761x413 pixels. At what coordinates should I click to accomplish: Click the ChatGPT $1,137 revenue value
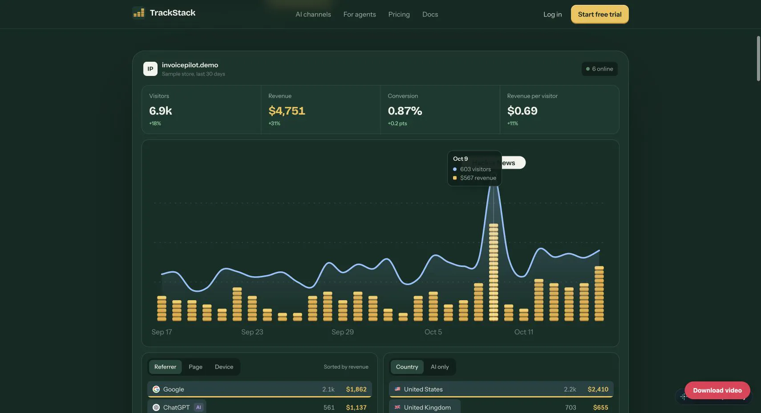click(356, 407)
